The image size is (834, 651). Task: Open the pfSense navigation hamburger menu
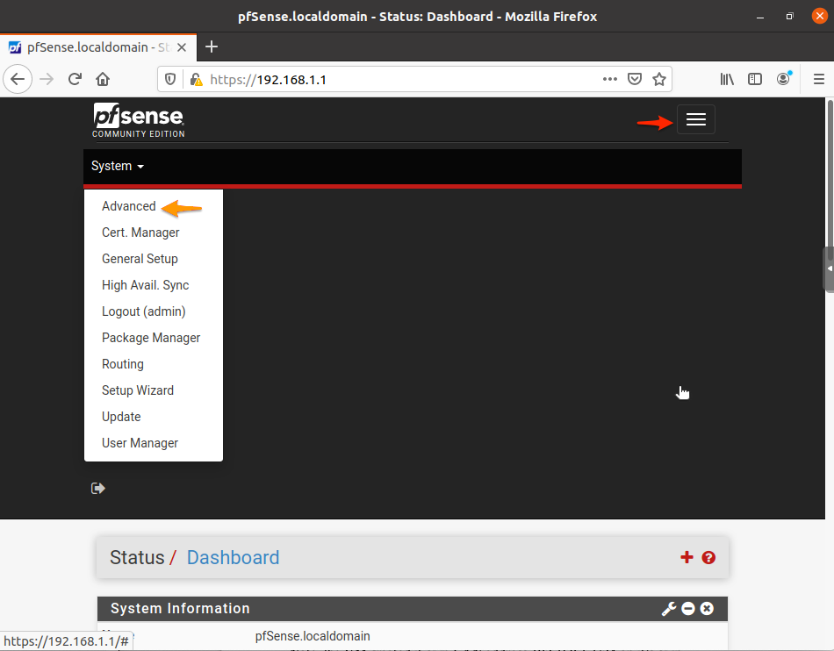point(695,119)
